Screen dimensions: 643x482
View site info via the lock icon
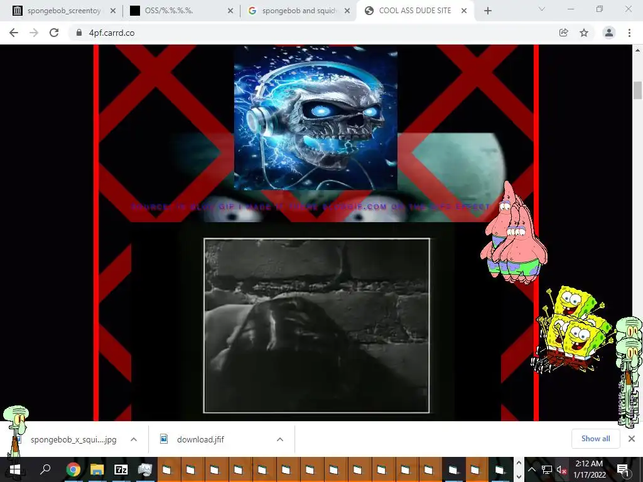point(78,33)
